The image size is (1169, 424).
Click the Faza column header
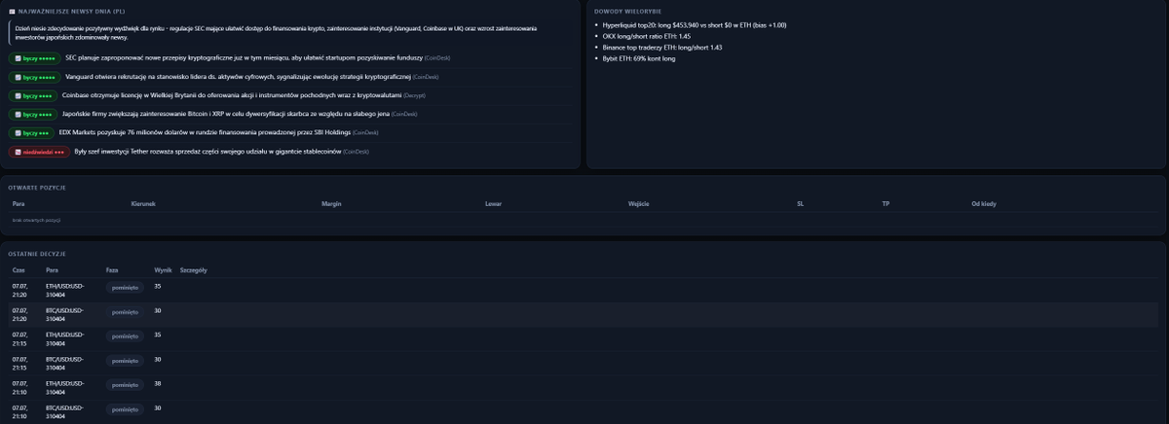pyautogui.click(x=112, y=269)
